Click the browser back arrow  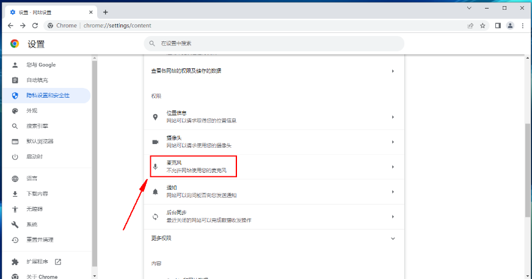click(x=10, y=26)
